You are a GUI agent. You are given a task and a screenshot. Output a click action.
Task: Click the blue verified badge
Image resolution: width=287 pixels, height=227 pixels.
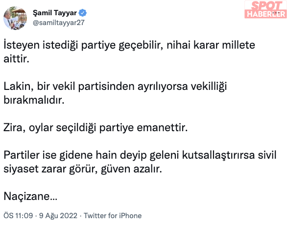point(83,13)
